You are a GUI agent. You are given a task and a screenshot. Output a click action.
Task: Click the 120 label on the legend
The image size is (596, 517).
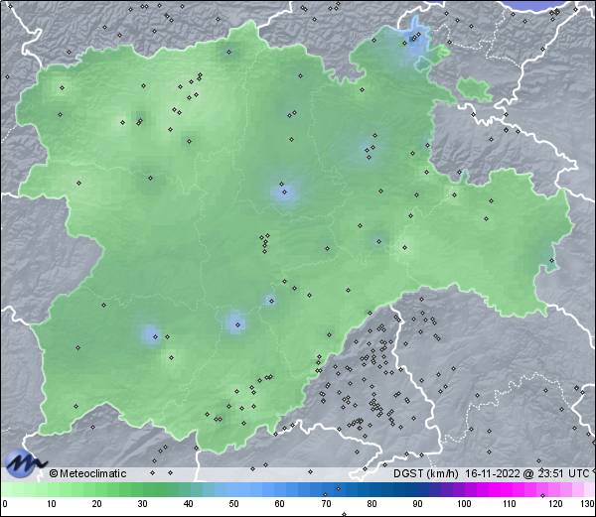click(x=555, y=504)
